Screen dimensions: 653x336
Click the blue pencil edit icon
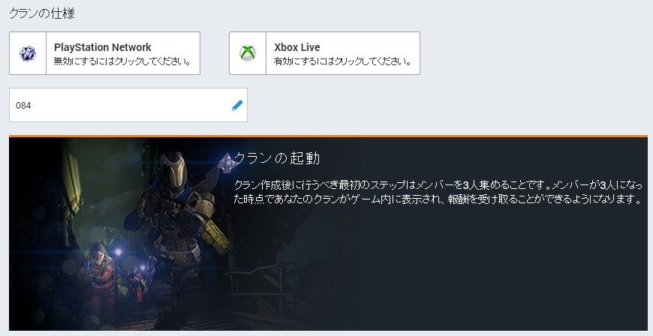point(237,105)
